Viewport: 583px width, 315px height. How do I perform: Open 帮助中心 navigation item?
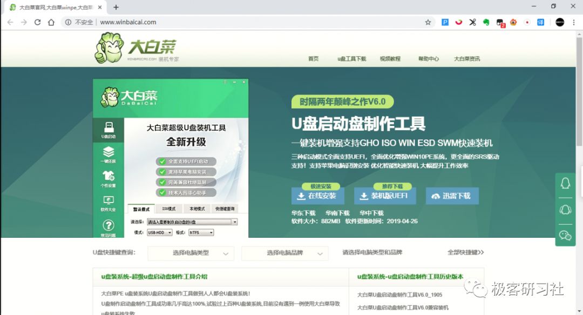[x=428, y=58]
